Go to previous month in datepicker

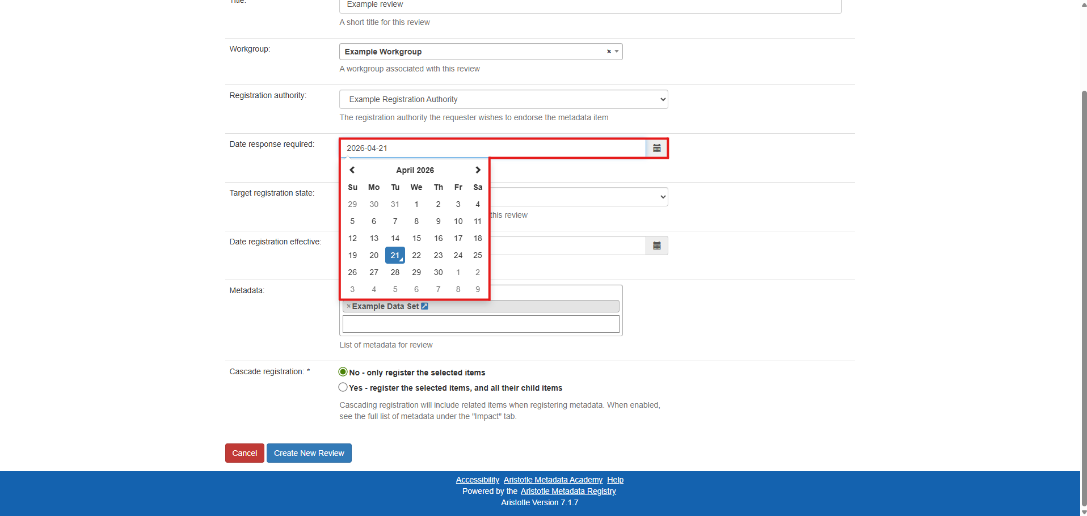pyautogui.click(x=352, y=170)
